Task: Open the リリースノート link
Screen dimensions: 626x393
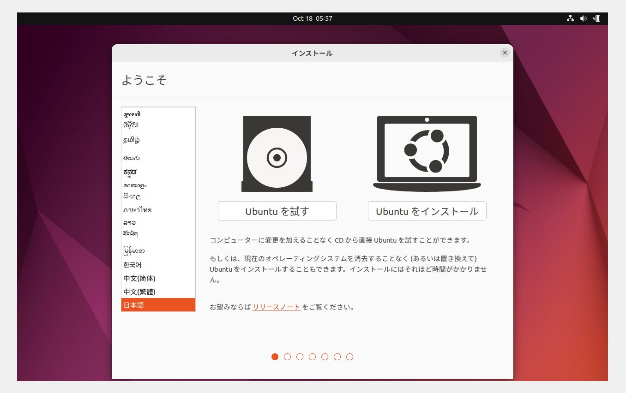Action: click(277, 307)
